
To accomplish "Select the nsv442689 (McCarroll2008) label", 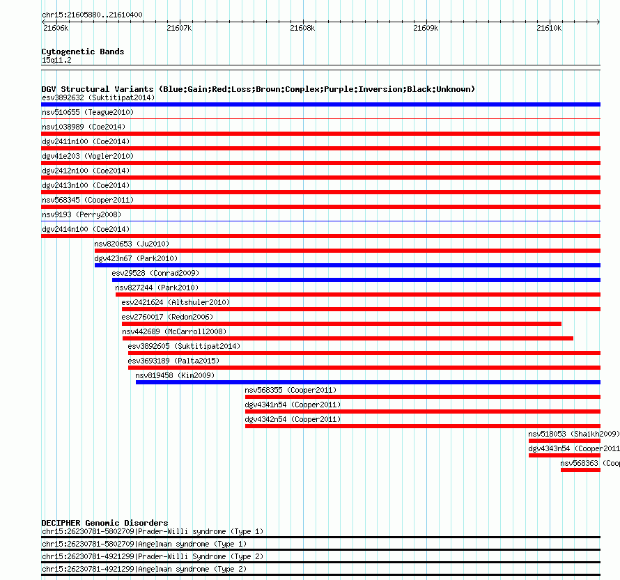I will (174, 331).
